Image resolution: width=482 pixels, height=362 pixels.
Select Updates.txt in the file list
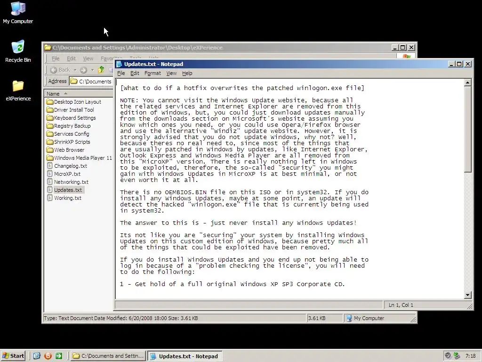coord(68,190)
